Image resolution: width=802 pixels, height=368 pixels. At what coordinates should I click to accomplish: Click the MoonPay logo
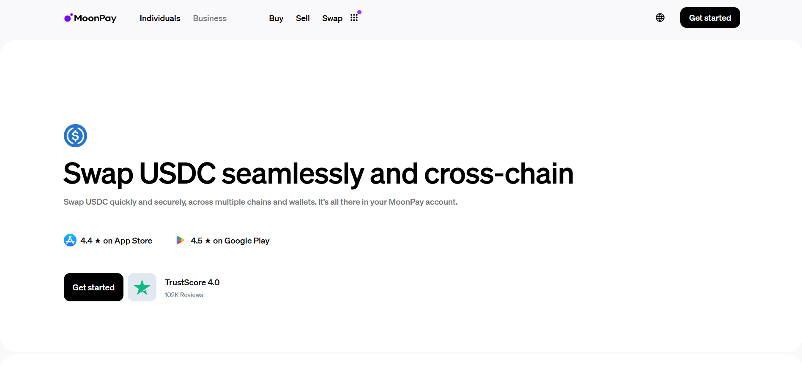(x=90, y=18)
